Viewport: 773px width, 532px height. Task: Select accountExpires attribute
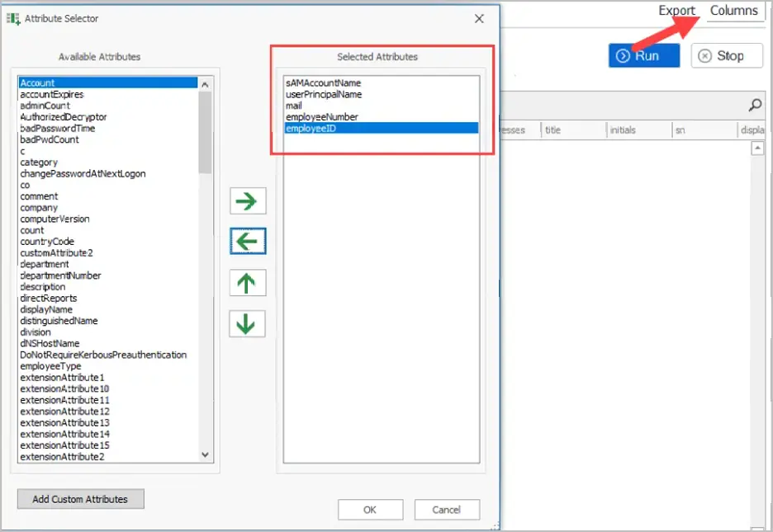click(52, 94)
